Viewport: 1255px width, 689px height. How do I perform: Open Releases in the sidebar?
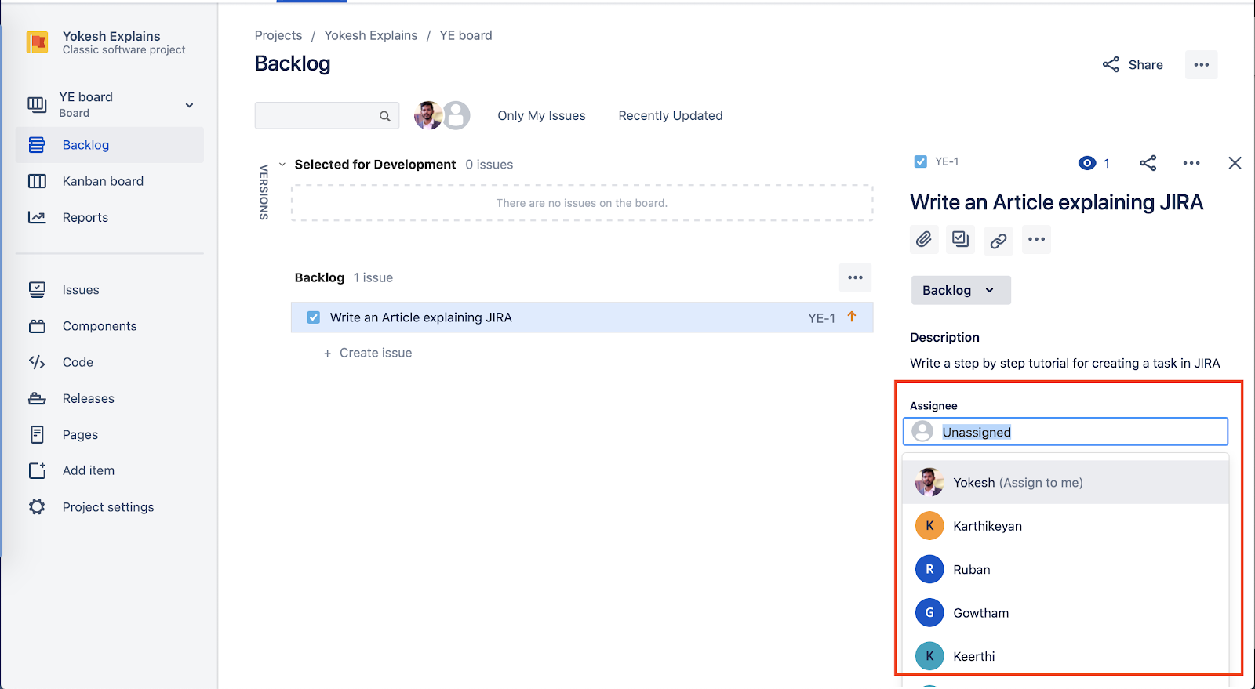coord(110,398)
